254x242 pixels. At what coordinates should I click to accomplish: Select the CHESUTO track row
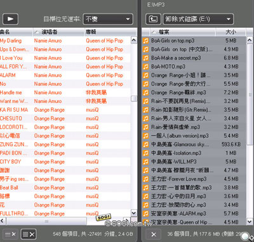coord(65,118)
